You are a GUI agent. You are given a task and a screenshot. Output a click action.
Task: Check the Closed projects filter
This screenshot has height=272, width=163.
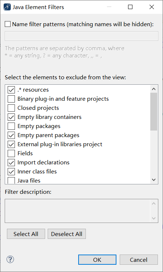[x=11, y=108]
